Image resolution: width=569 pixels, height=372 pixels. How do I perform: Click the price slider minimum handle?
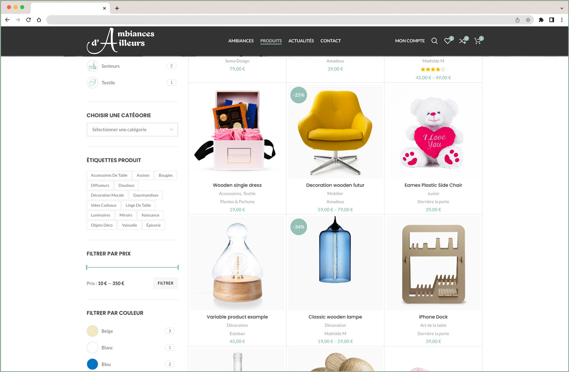click(87, 267)
